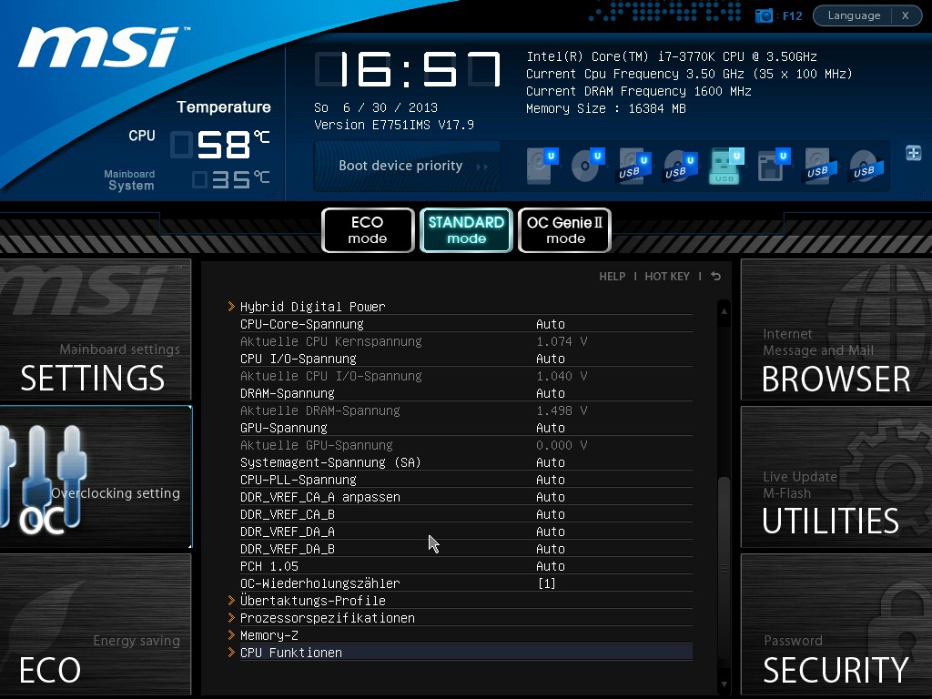Select the UEFI USB hard disk boot icon

tap(633, 167)
